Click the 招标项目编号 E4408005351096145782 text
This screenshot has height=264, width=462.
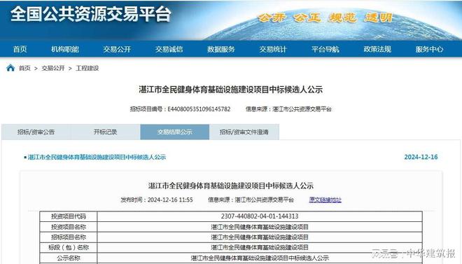coord(181,109)
